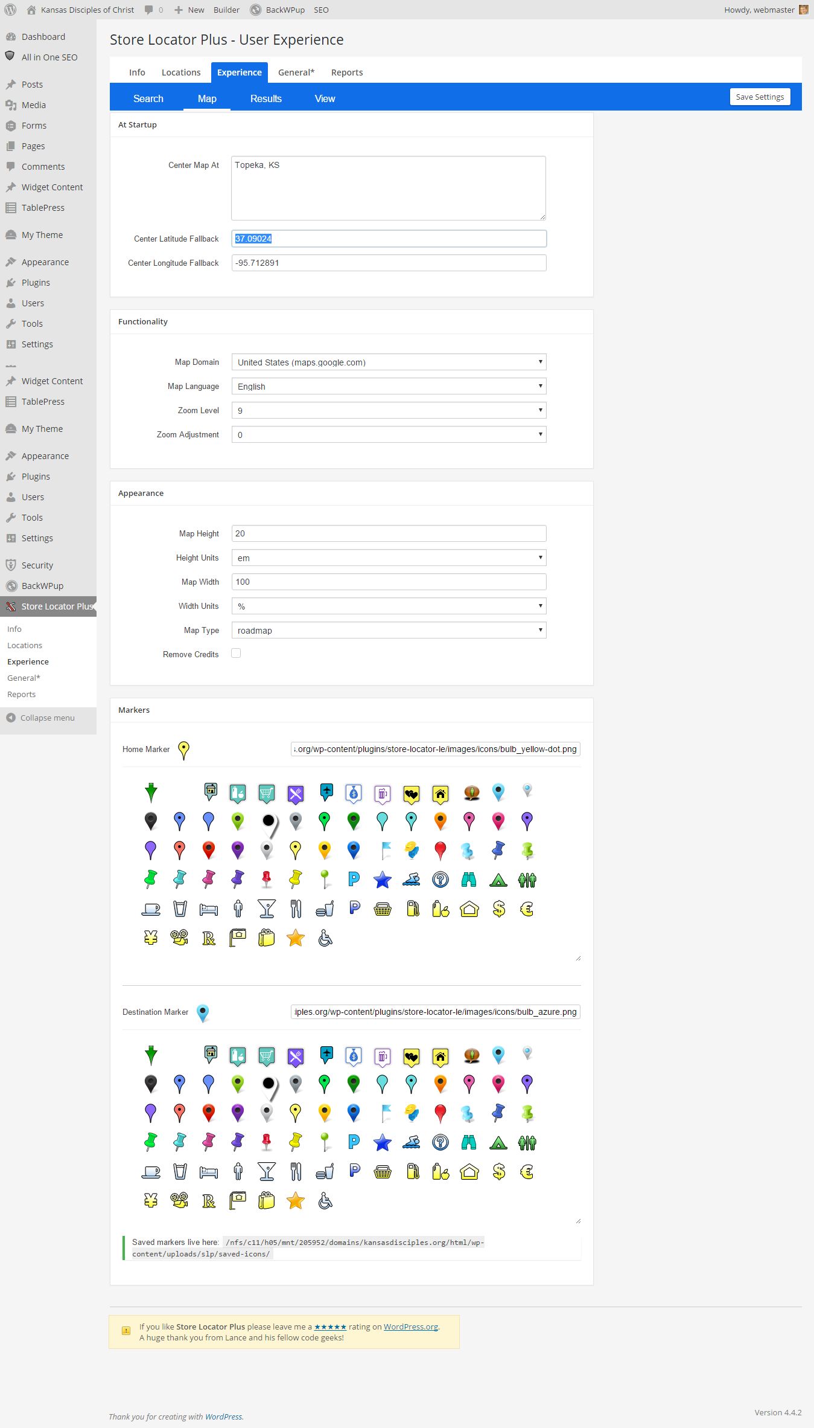
Task: Focus the Center Longitude Fallback field
Action: (389, 263)
